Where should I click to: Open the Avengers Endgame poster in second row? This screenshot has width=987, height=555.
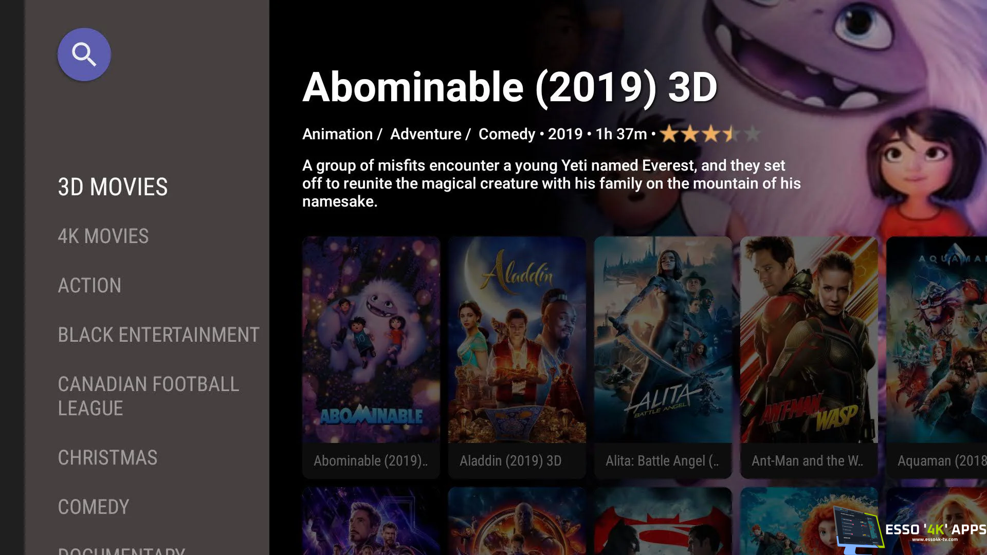tap(371, 521)
